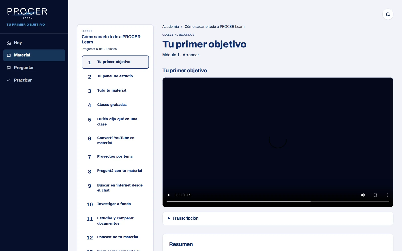Mute the video audio
This screenshot has height=251, width=402.
363,195
